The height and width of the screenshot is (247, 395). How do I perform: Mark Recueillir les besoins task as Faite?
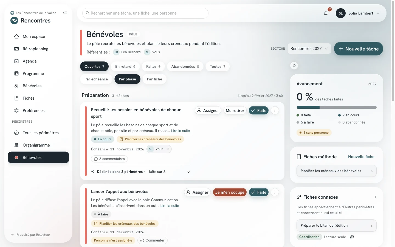coord(259,110)
